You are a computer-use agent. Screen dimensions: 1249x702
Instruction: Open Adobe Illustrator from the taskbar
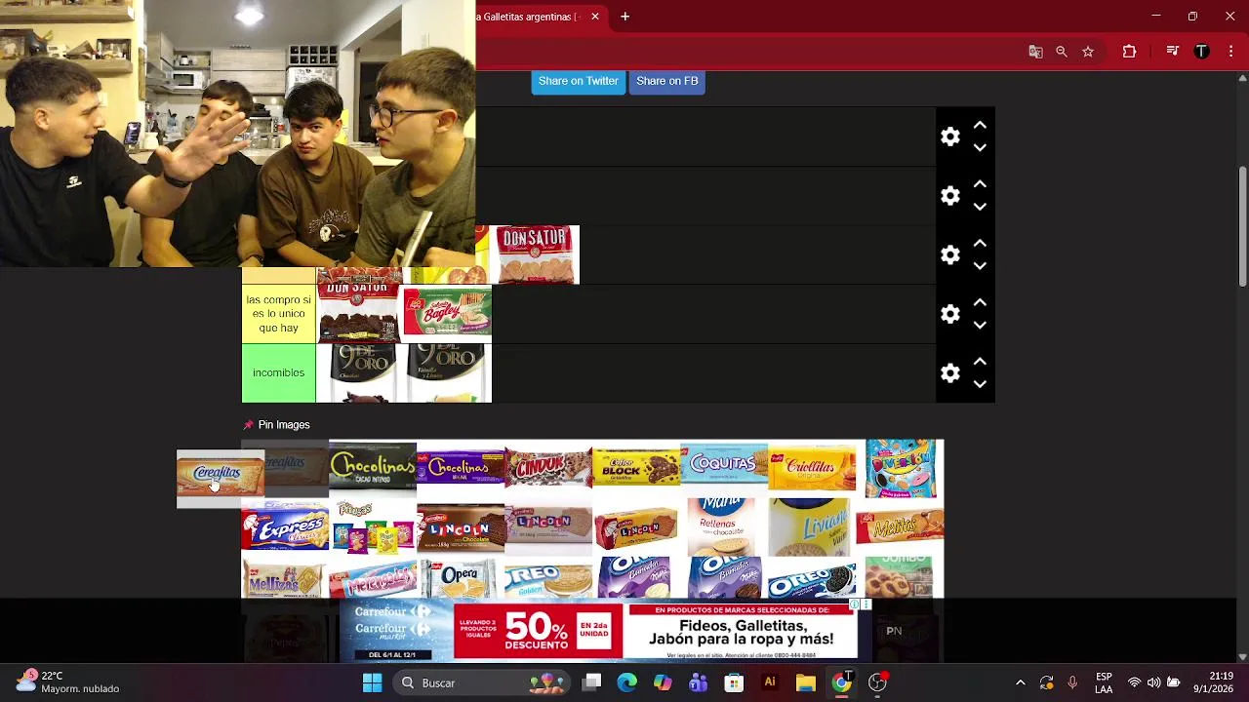[770, 682]
